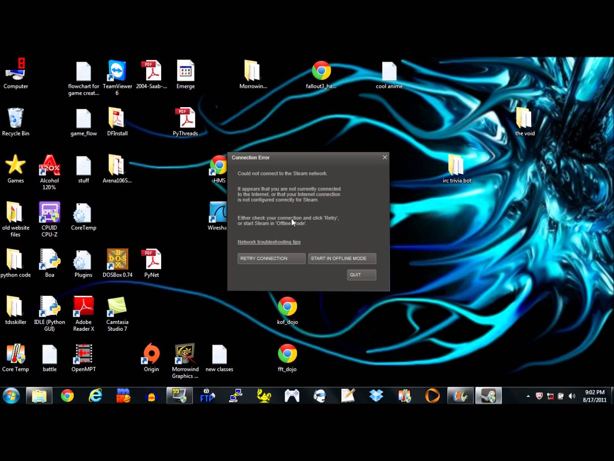Image resolution: width=614 pixels, height=461 pixels.
Task: Select the Computer desktop icon
Action: coord(16,74)
